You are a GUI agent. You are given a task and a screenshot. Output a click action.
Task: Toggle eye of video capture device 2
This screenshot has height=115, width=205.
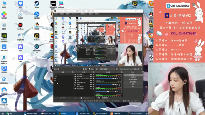pyautogui.click(x=91, y=83)
